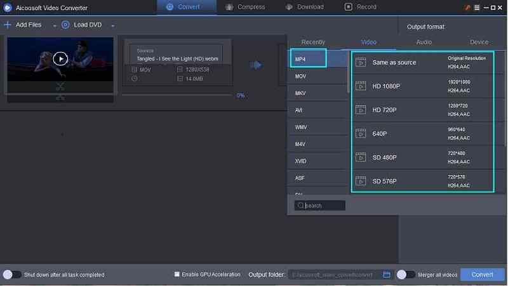Click the file size icon next to 14.0MB
The width and height of the screenshot is (508, 286).
coord(180,79)
